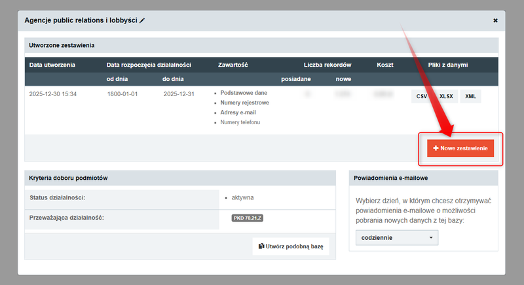Click the Koszt column header
Viewport: 524px width, 285px height.
(384, 65)
